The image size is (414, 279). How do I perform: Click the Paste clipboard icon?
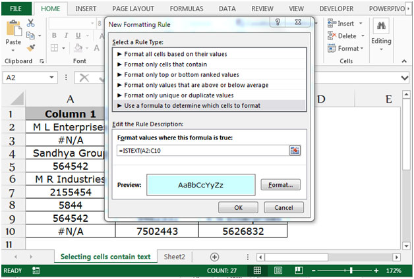14,28
